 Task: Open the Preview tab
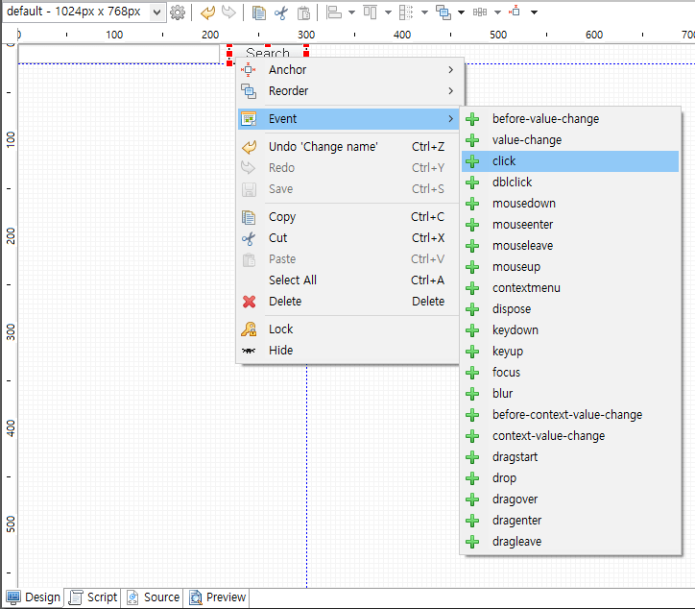[x=217, y=597]
